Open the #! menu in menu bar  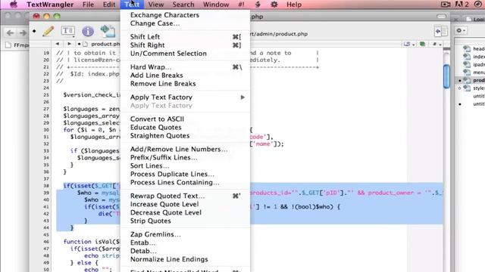click(241, 5)
